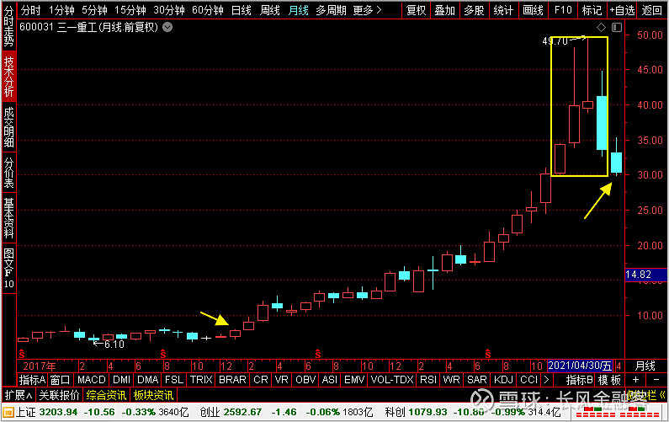Click the − button beside 模板
The width and height of the screenshot is (669, 422).
click(x=656, y=379)
